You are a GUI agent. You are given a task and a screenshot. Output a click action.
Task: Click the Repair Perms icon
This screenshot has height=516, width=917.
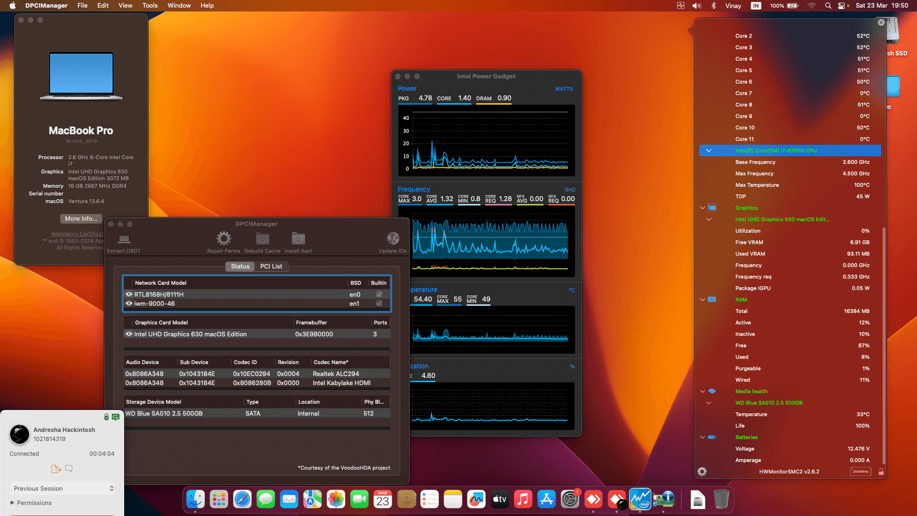pos(224,238)
